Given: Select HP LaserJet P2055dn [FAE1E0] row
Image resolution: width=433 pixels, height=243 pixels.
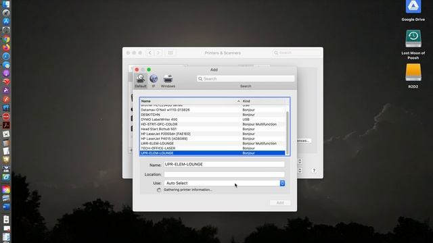Looking at the screenshot, I should (x=212, y=134).
